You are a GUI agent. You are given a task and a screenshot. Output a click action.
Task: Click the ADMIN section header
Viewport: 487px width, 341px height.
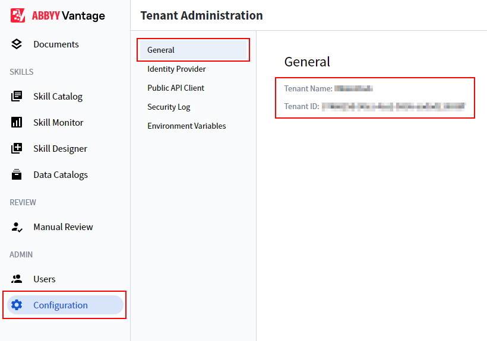coord(21,254)
